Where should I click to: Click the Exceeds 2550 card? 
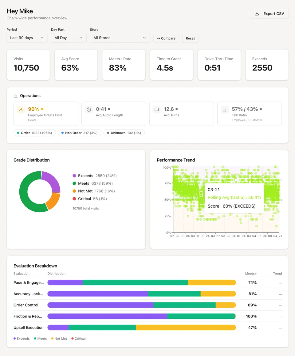pos(267,65)
